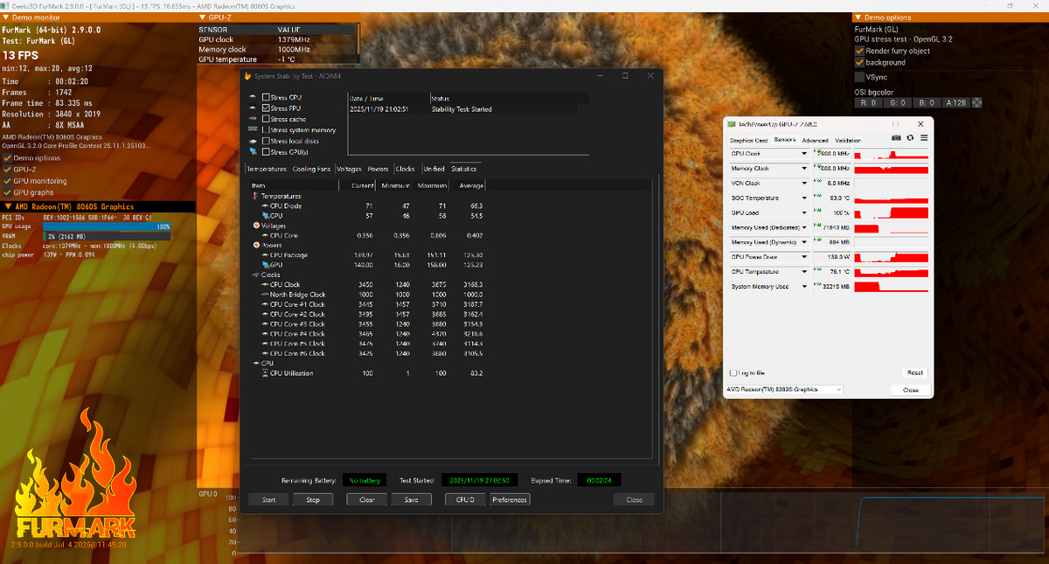Image resolution: width=1049 pixels, height=564 pixels.
Task: Click the chip icon next to Stress CPU
Action: pyautogui.click(x=253, y=97)
